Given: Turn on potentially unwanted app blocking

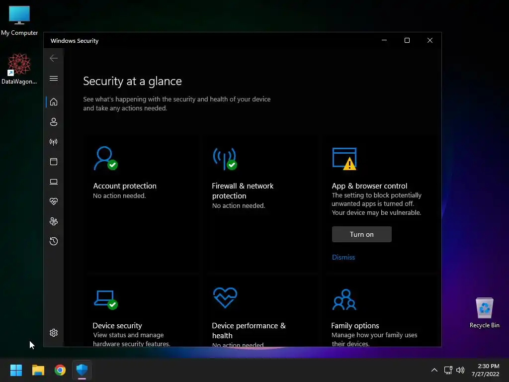Looking at the screenshot, I should [x=362, y=234].
